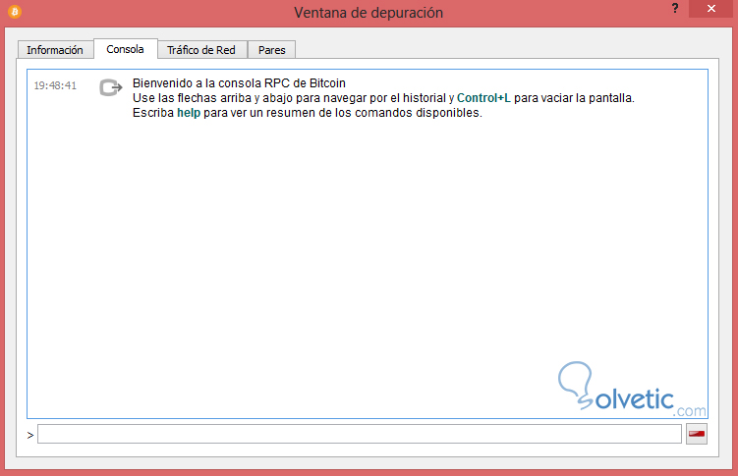The image size is (738, 476).
Task: Click 'Bienvenido a la consola RPC de Bitcoin'
Action: (x=239, y=83)
